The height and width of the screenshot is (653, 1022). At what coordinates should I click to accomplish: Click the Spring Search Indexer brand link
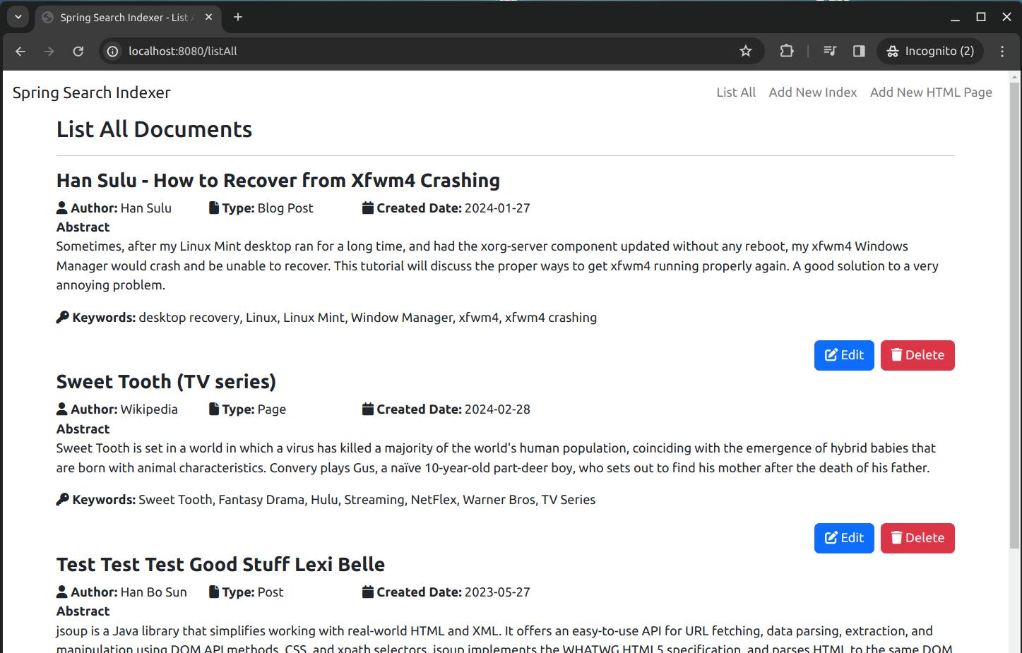(x=92, y=92)
